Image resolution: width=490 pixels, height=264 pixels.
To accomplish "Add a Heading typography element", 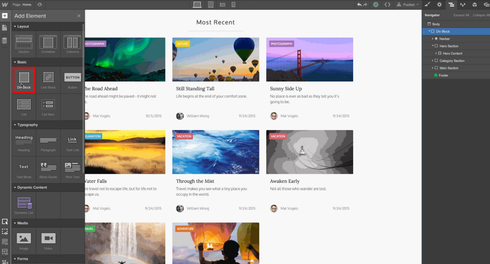I will [x=24, y=143].
